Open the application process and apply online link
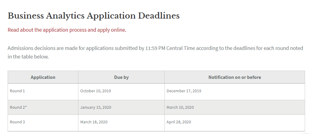 [67, 30]
